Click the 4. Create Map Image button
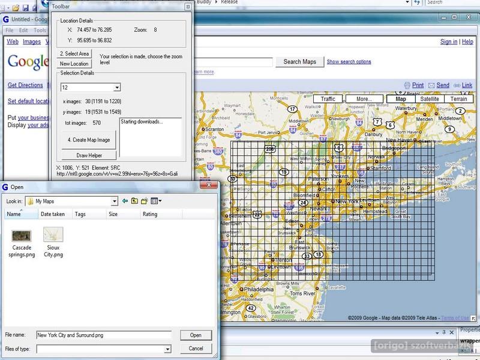This screenshot has height=360, width=480. pos(89,140)
